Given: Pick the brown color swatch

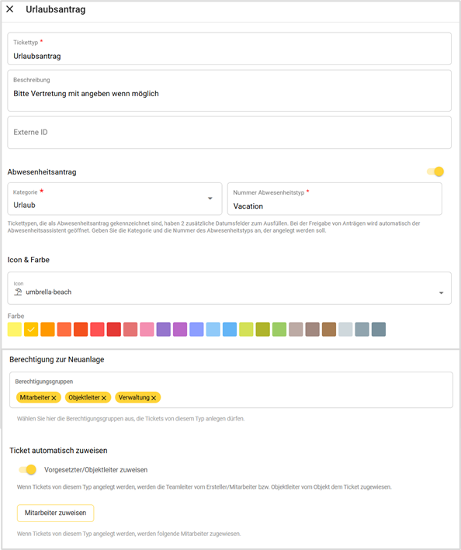Looking at the screenshot, I should click(329, 330).
